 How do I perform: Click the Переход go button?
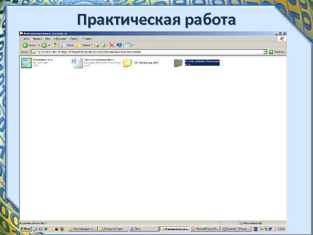point(277,52)
